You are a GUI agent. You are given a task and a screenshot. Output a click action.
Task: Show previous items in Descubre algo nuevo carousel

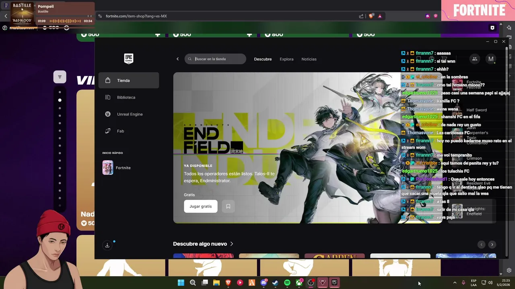(482, 244)
